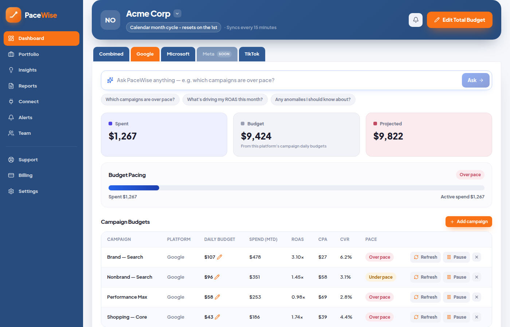Click the Budget Pacing progress bar
Image resolution: width=510 pixels, height=327 pixels.
297,188
